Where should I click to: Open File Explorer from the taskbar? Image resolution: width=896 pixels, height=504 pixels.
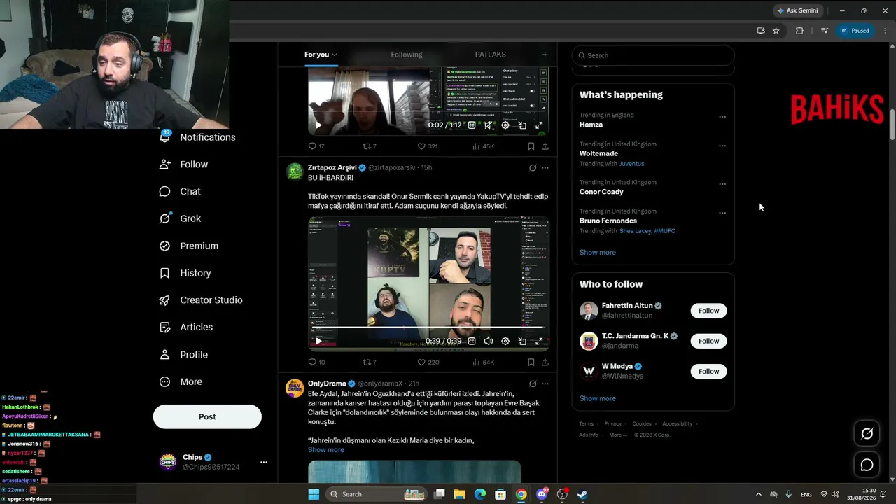[x=460, y=494]
